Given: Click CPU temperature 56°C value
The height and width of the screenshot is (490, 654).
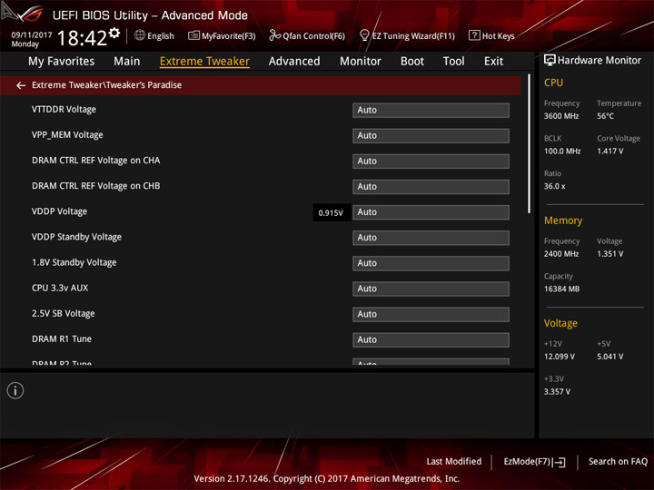Looking at the screenshot, I should 605,116.
